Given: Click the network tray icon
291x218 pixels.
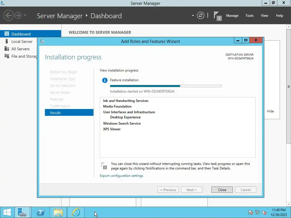Looking at the screenshot, I should 257,212.
